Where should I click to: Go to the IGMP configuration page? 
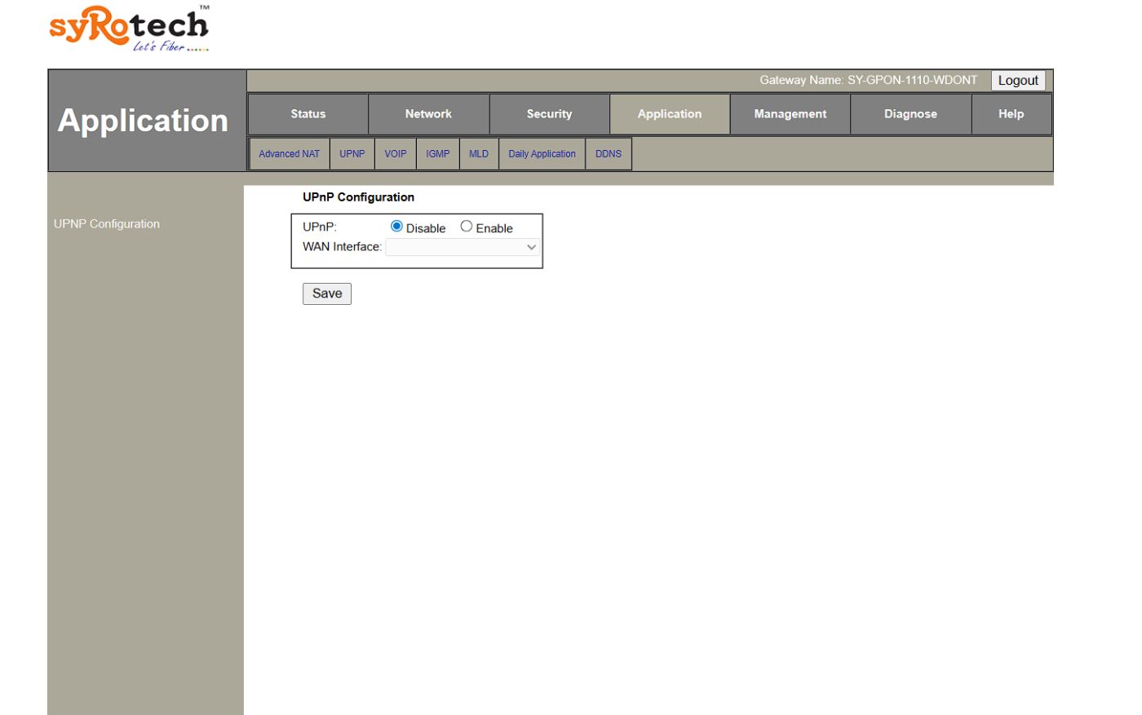point(437,153)
